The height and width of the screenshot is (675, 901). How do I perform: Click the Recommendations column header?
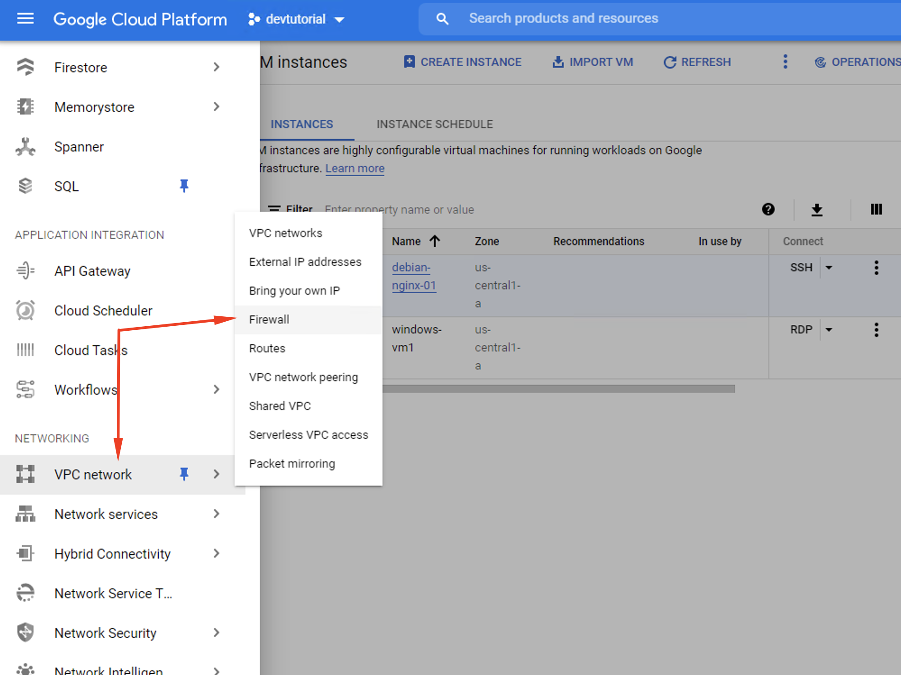(598, 241)
